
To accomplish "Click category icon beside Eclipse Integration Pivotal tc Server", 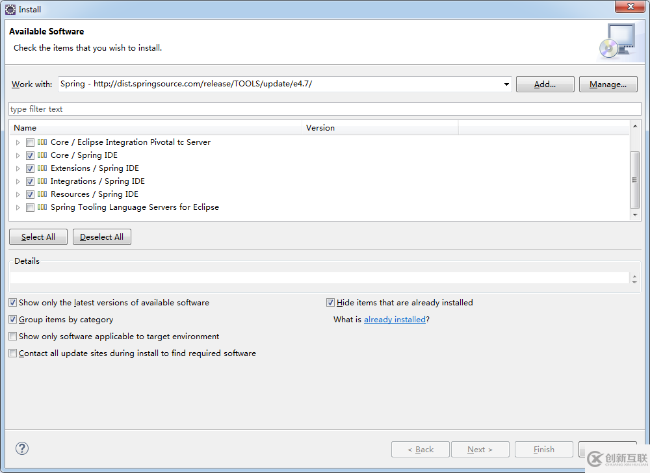I will (x=42, y=142).
